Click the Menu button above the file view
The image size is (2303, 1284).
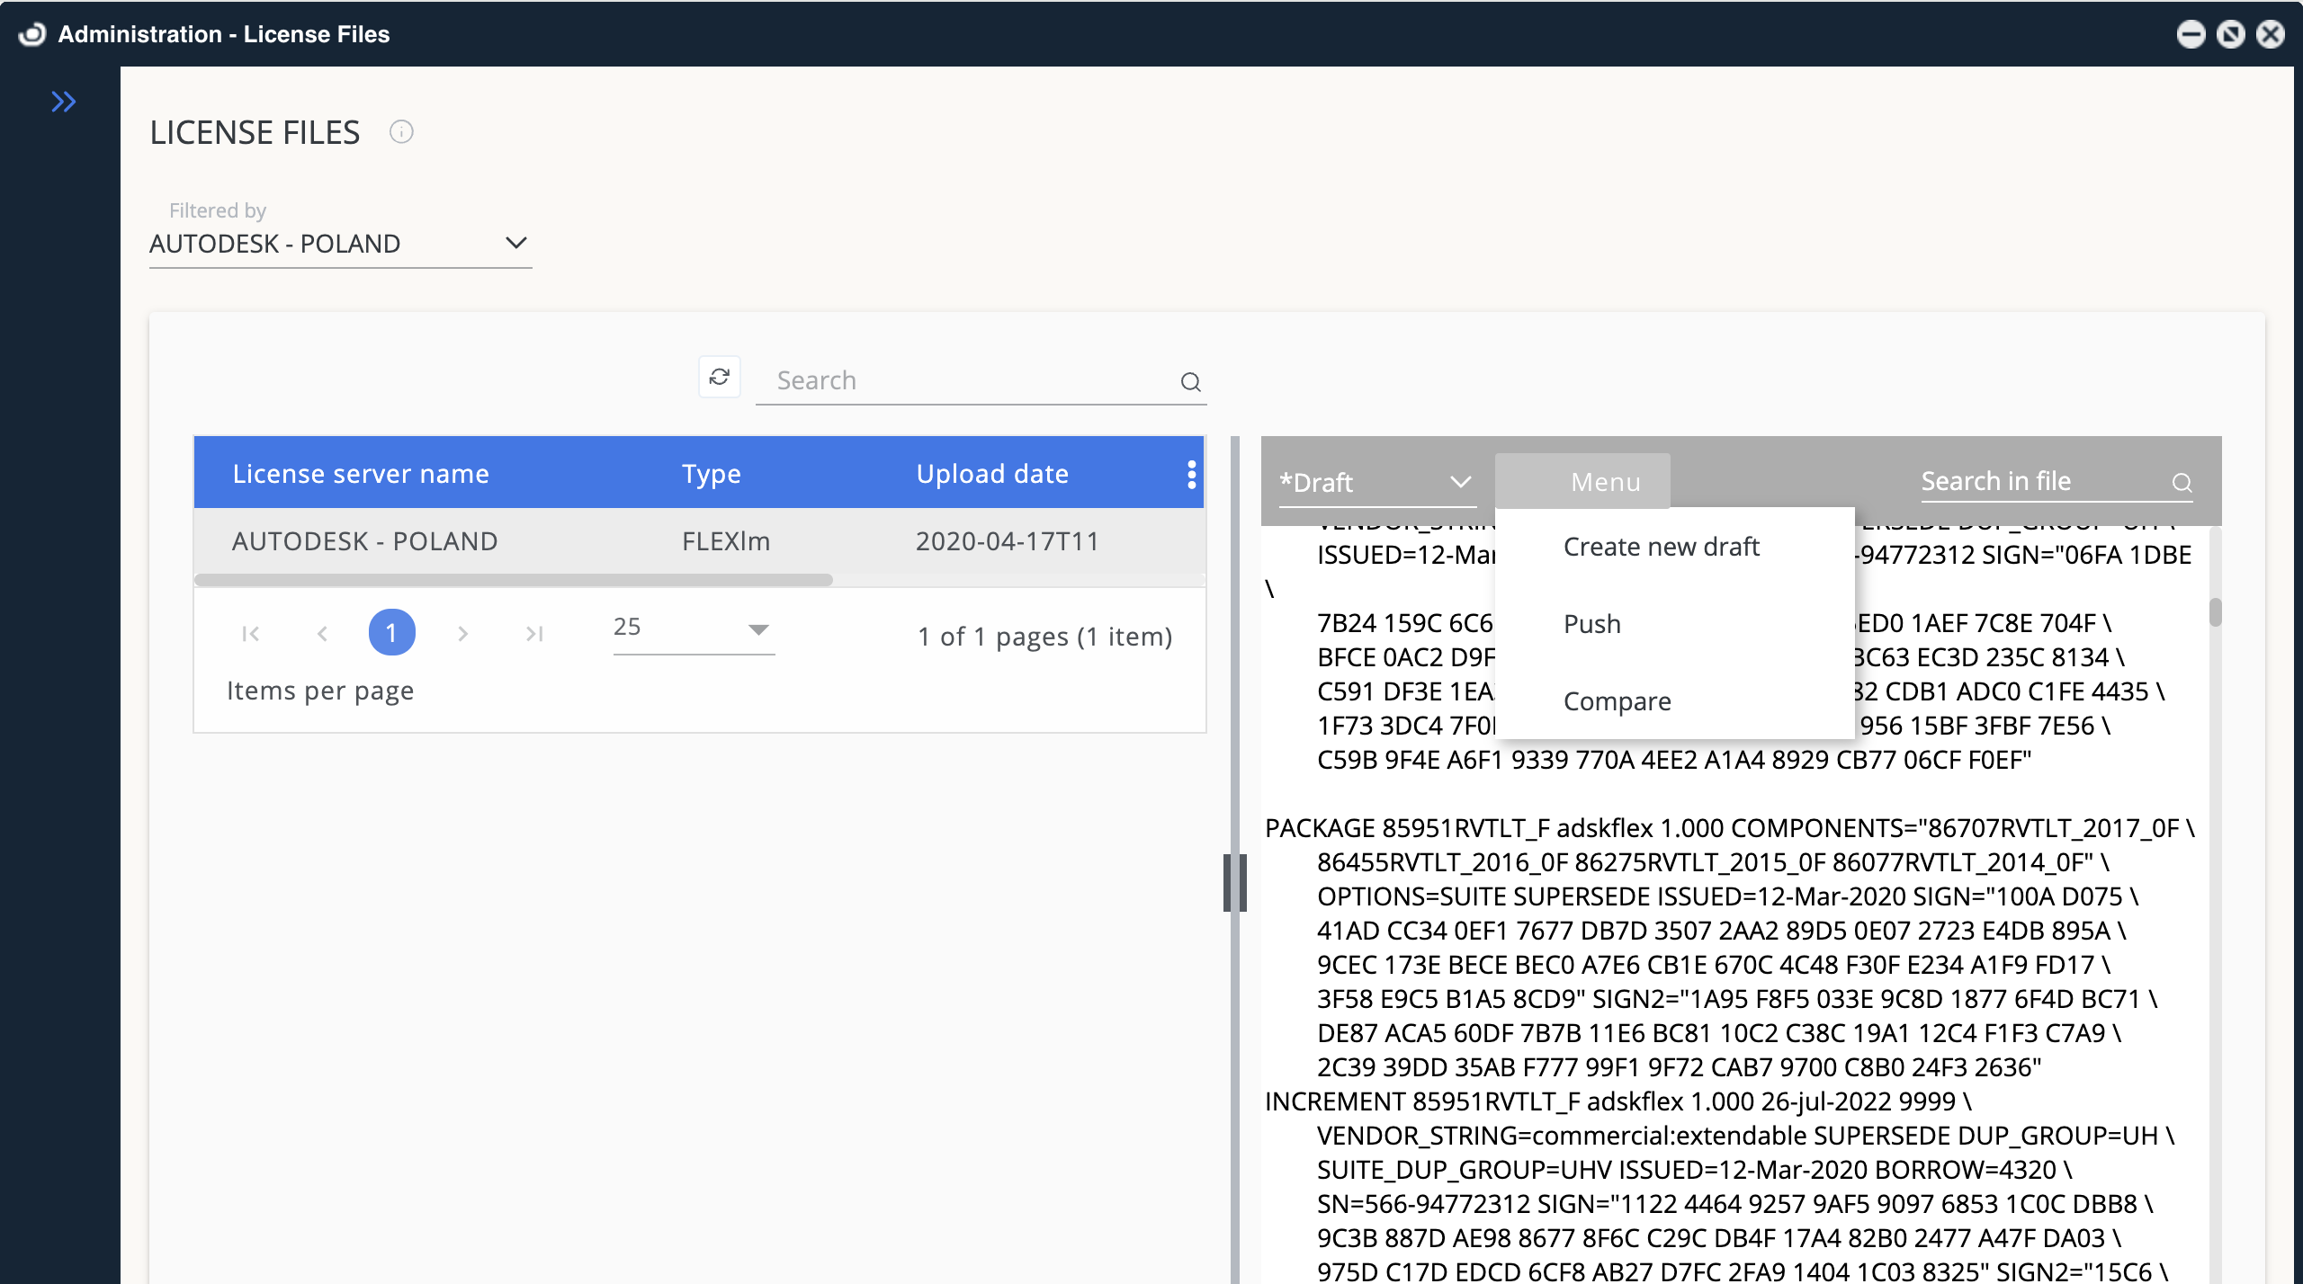point(1605,481)
